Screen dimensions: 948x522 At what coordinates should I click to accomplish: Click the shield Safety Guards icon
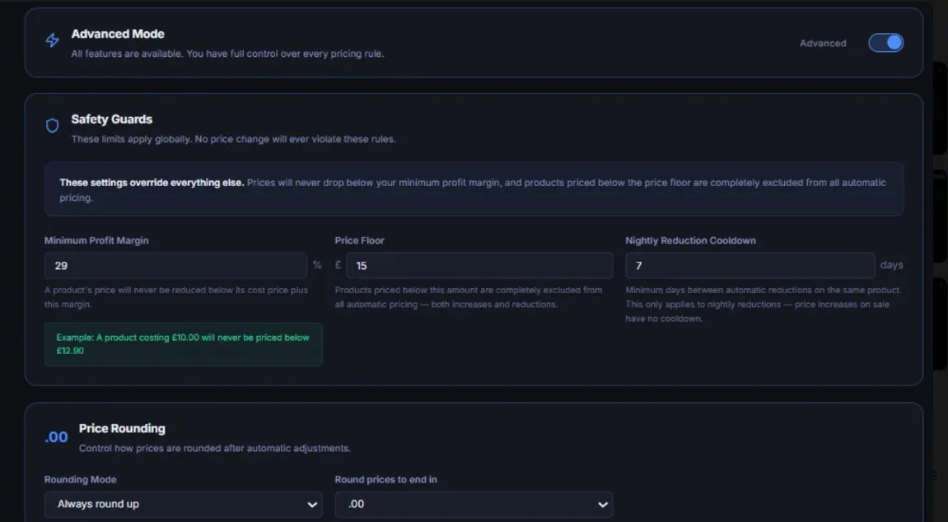coord(53,126)
